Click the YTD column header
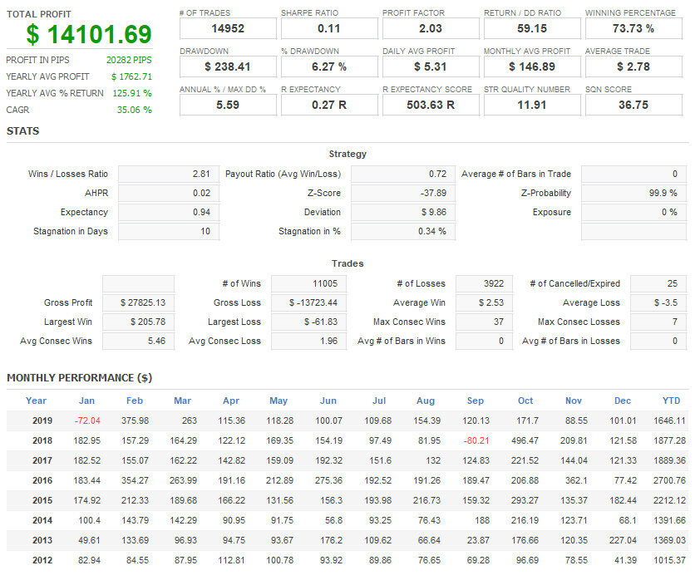This screenshot has height=580, width=695. pos(671,401)
